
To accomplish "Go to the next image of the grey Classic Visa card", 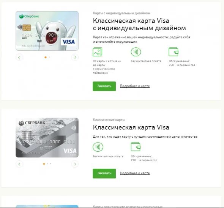I will (x=75, y=164).
